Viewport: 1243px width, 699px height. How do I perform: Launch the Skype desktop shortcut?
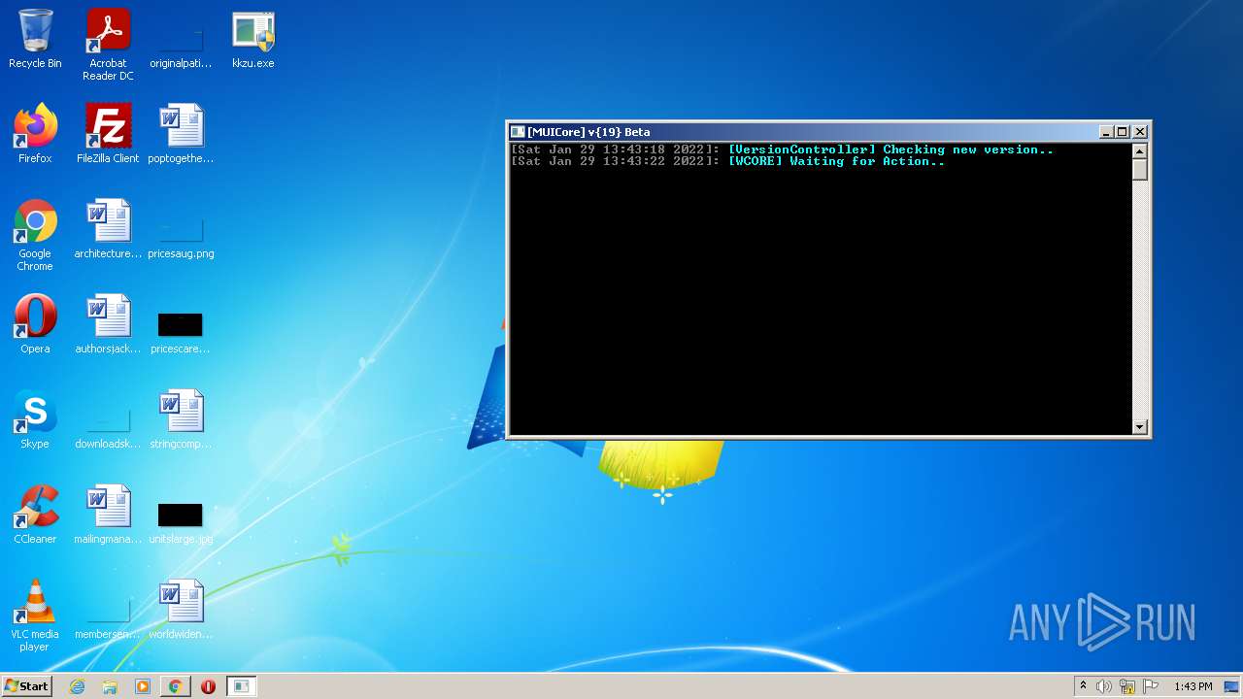point(35,420)
